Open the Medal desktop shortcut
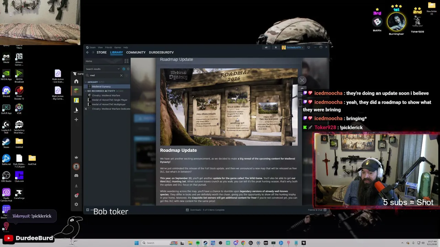This screenshot has width=440, height=247. point(6,58)
